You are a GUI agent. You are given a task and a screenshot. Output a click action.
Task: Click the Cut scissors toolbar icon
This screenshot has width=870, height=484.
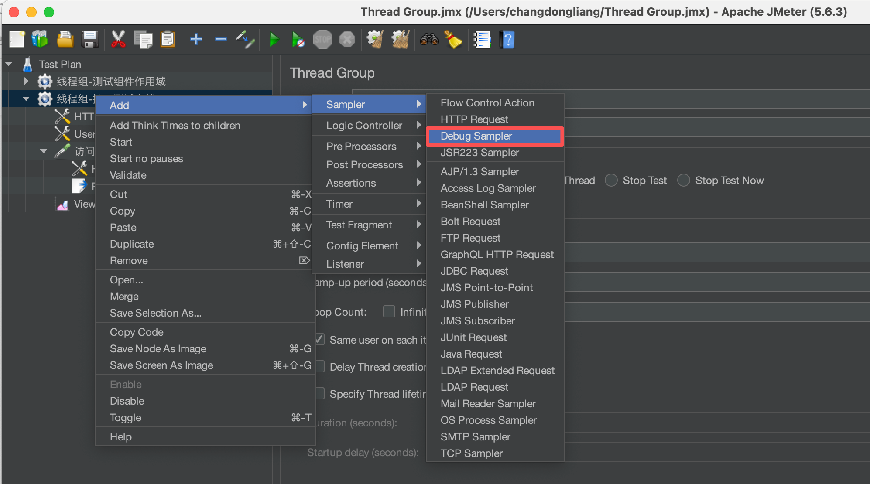(x=118, y=40)
